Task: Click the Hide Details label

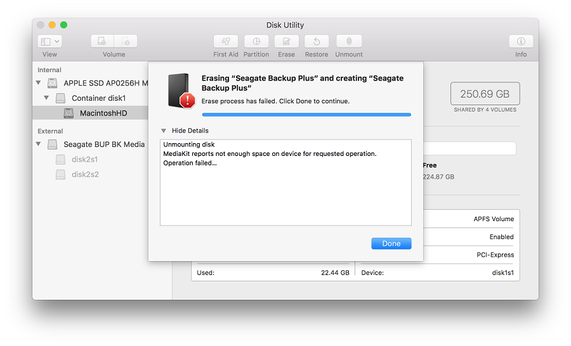Action: (x=190, y=131)
